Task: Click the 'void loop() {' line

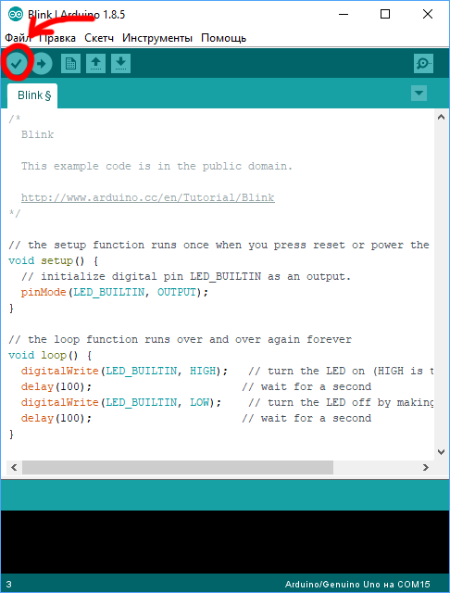Action: click(x=50, y=355)
